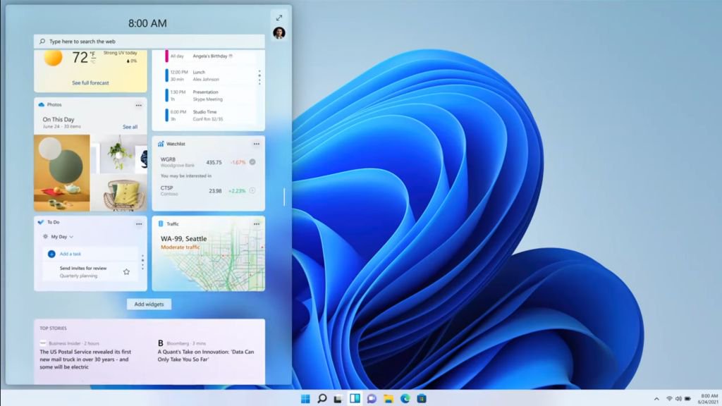
Task: Open calendar widget vertical dots menu
Action: 259,77
